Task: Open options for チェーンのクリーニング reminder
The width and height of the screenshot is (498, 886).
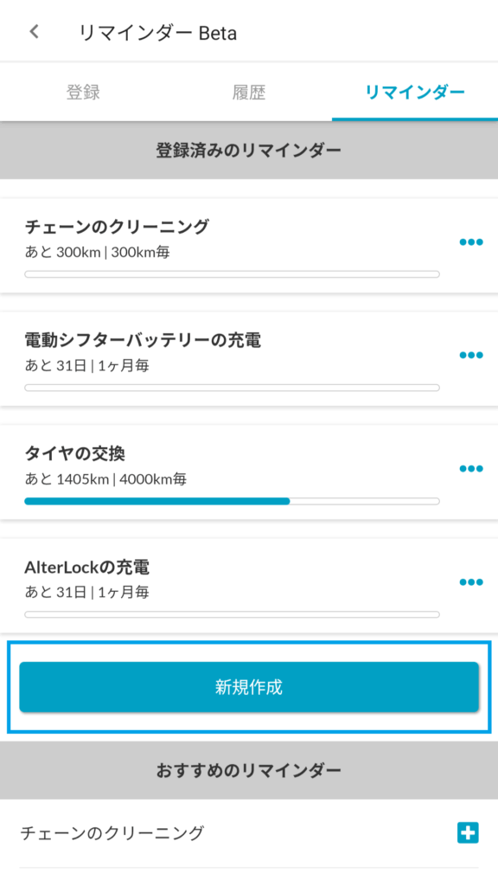Action: pos(471,242)
